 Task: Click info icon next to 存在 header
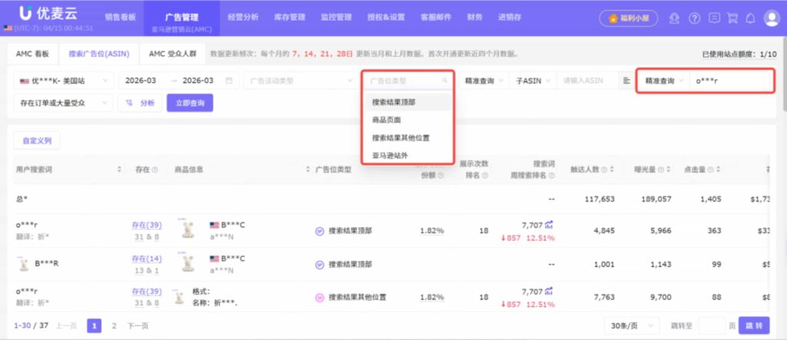point(155,170)
